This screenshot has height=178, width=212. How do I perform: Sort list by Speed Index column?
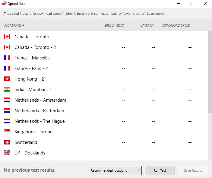click(114, 25)
